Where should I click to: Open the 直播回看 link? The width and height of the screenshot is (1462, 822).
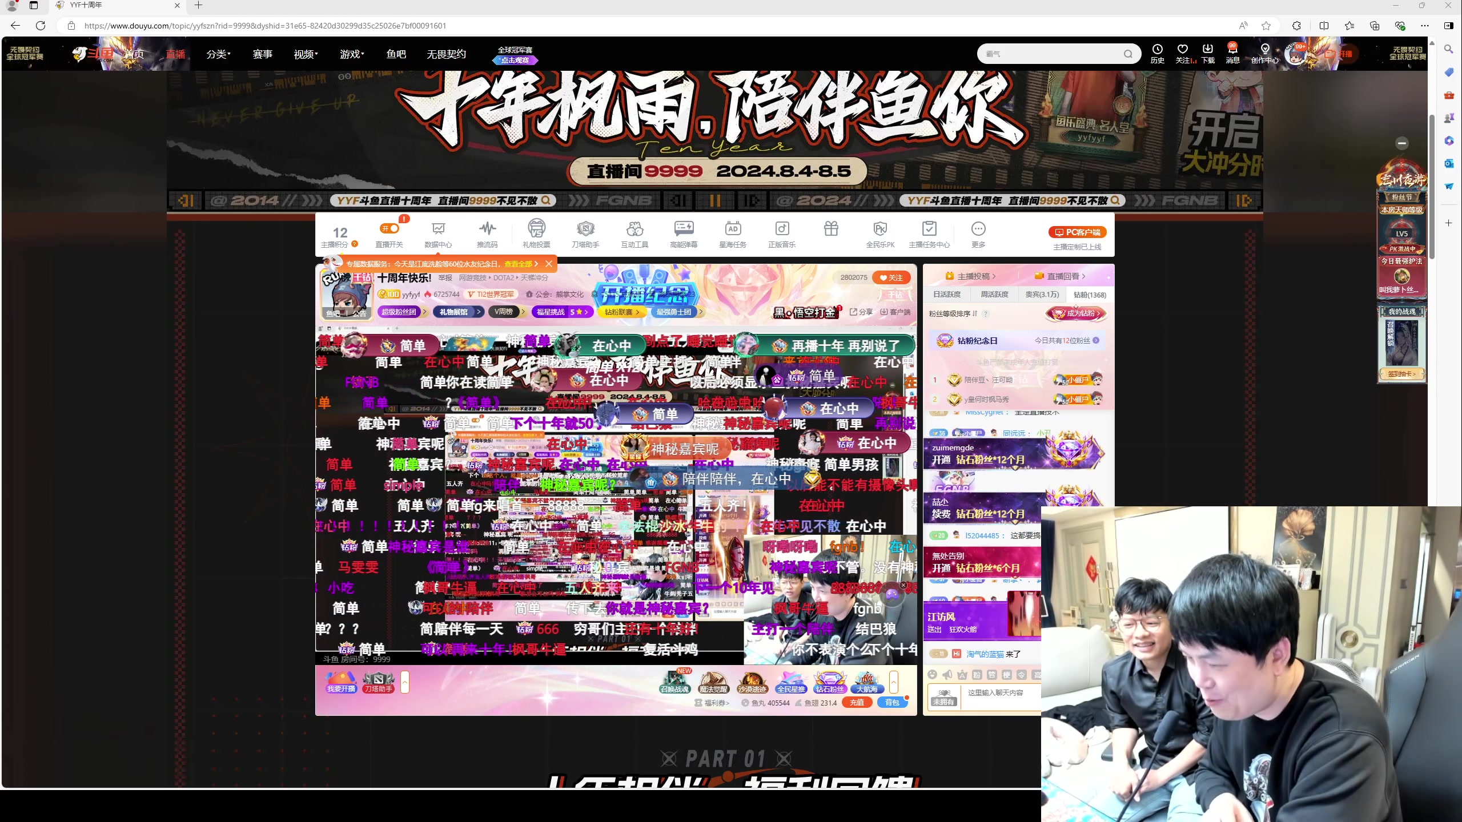(x=1060, y=276)
